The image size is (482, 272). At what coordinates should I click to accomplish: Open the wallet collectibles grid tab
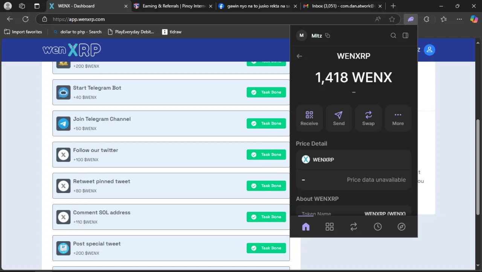(x=329, y=226)
